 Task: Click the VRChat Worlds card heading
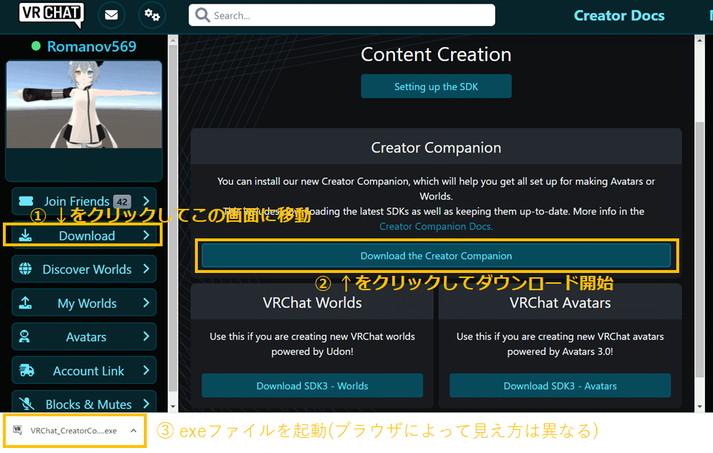pyautogui.click(x=312, y=302)
